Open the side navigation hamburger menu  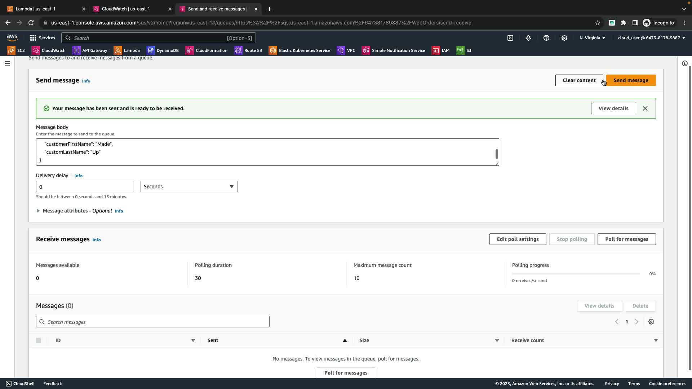click(x=7, y=63)
